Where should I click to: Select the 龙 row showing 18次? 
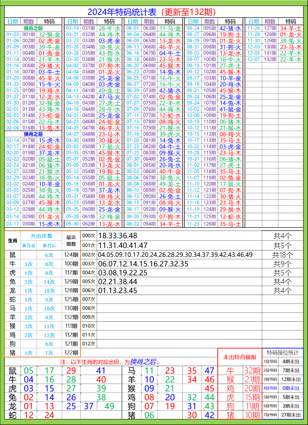pyautogui.click(x=50, y=290)
